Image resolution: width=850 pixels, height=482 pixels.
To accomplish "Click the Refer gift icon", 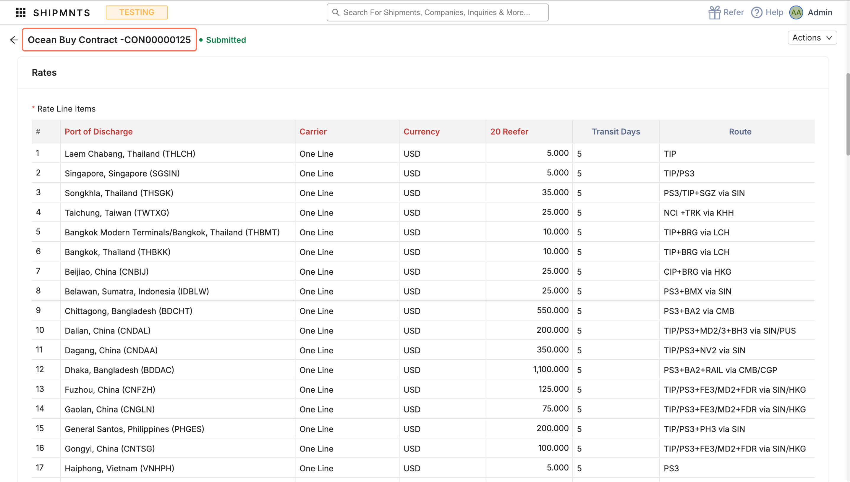I will pos(714,13).
